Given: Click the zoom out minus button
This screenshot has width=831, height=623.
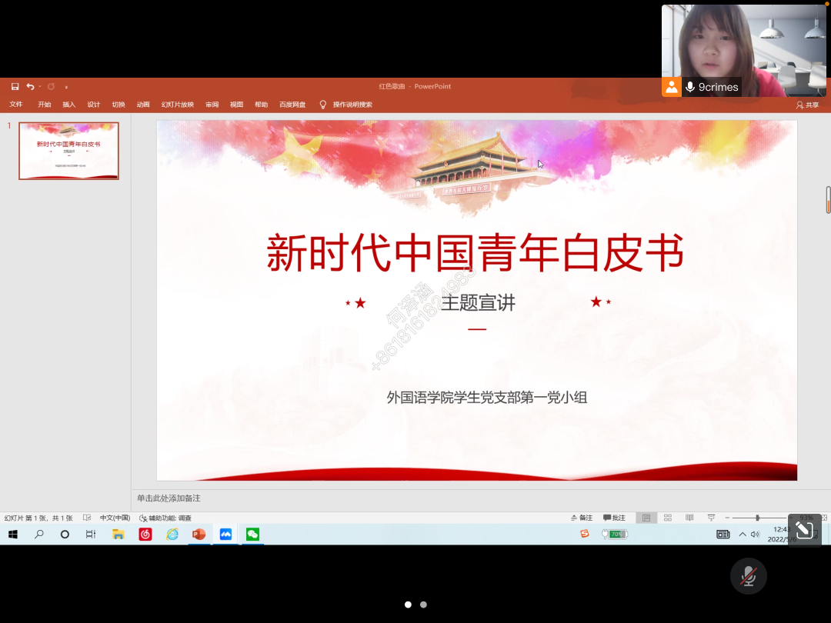Looking at the screenshot, I should point(728,518).
